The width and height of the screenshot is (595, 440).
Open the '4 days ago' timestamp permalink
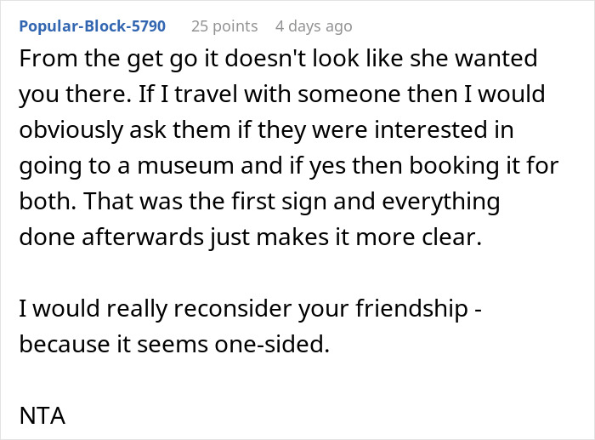point(313,26)
